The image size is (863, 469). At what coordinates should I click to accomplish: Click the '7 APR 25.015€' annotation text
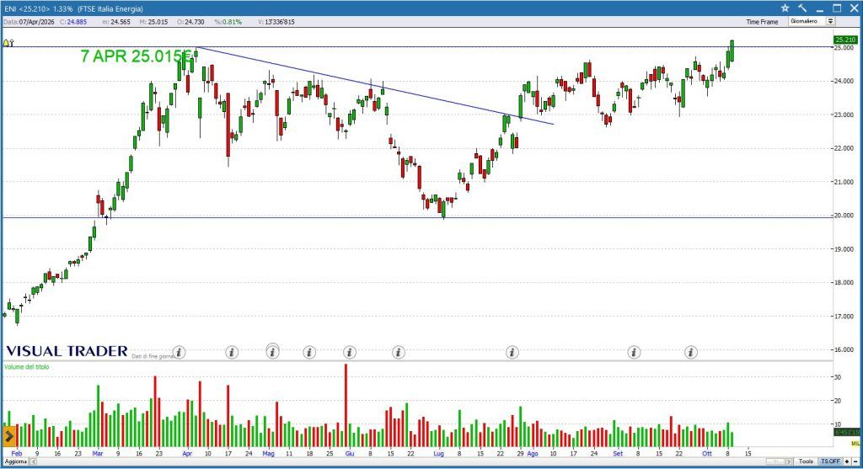click(x=137, y=56)
